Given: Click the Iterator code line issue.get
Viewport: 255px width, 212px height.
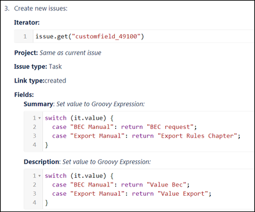Looking at the screenshot, I should [x=90, y=37].
